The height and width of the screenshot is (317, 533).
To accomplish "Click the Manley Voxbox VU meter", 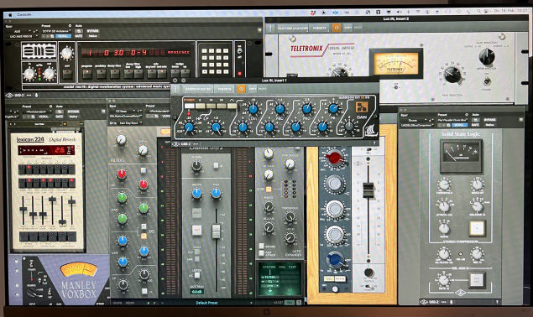I will [79, 269].
